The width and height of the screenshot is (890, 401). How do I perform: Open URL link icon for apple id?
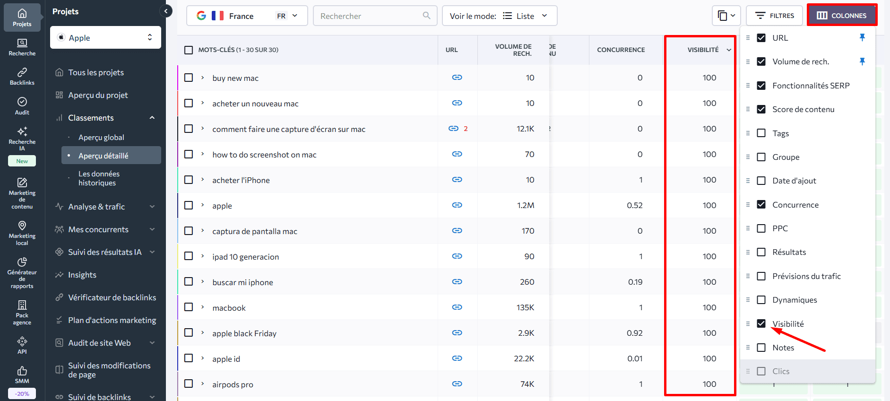click(457, 358)
